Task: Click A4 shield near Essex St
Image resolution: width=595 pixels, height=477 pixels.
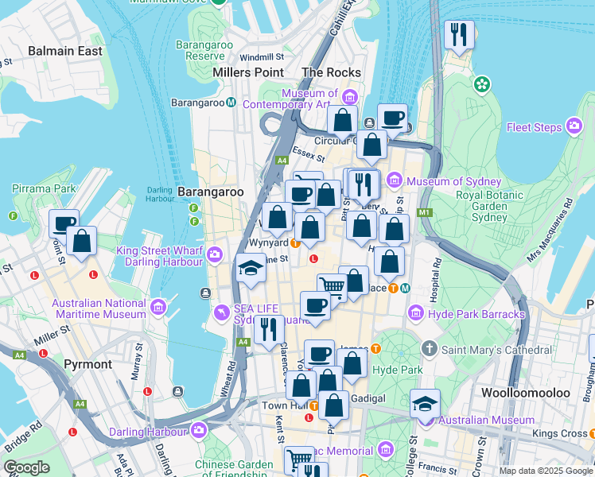Action: click(282, 161)
